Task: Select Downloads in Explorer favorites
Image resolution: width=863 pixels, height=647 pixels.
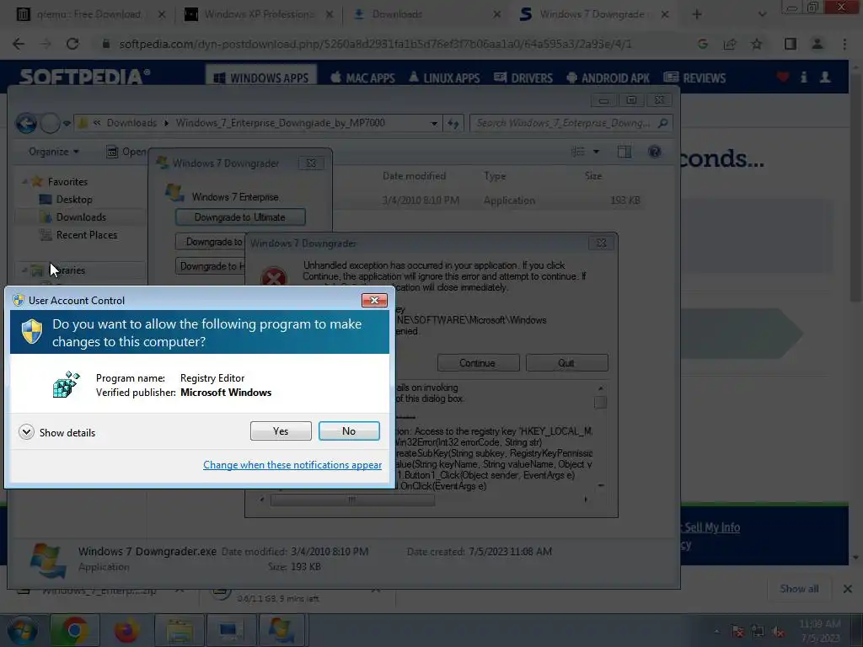Action: [x=81, y=217]
